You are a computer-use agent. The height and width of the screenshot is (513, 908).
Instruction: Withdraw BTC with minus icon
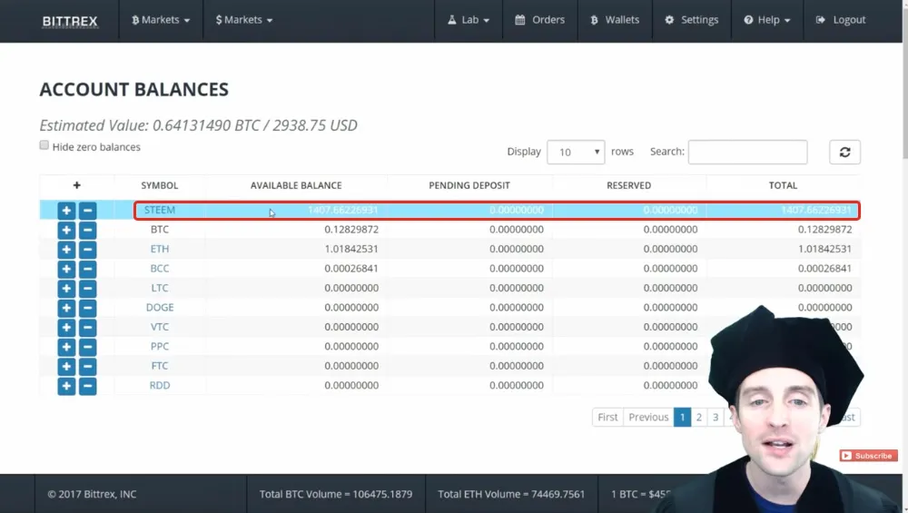point(87,230)
